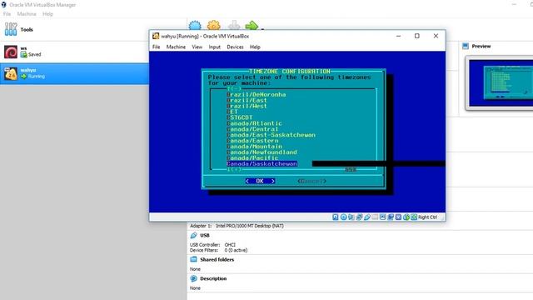Viewport: 533px width, 300px height.
Task: Select the saved 'ws' virtual machine
Action: coord(75,52)
